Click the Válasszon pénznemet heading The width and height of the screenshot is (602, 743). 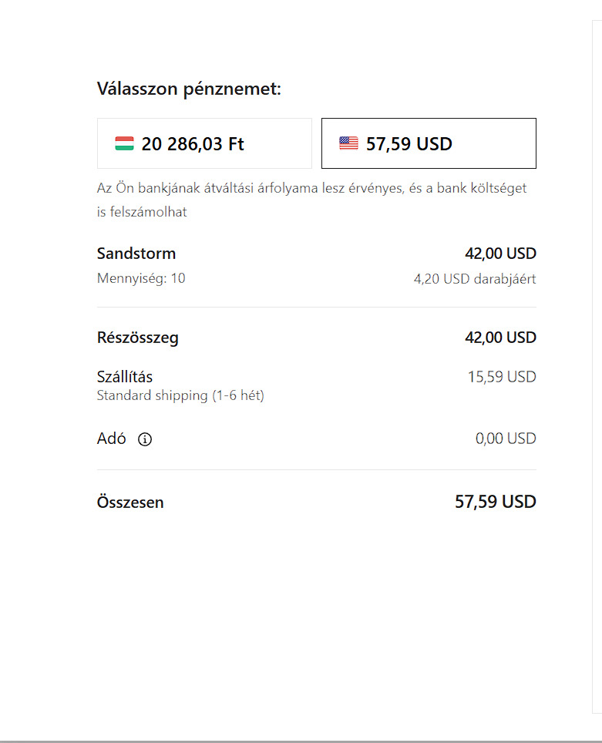pyautogui.click(x=189, y=89)
